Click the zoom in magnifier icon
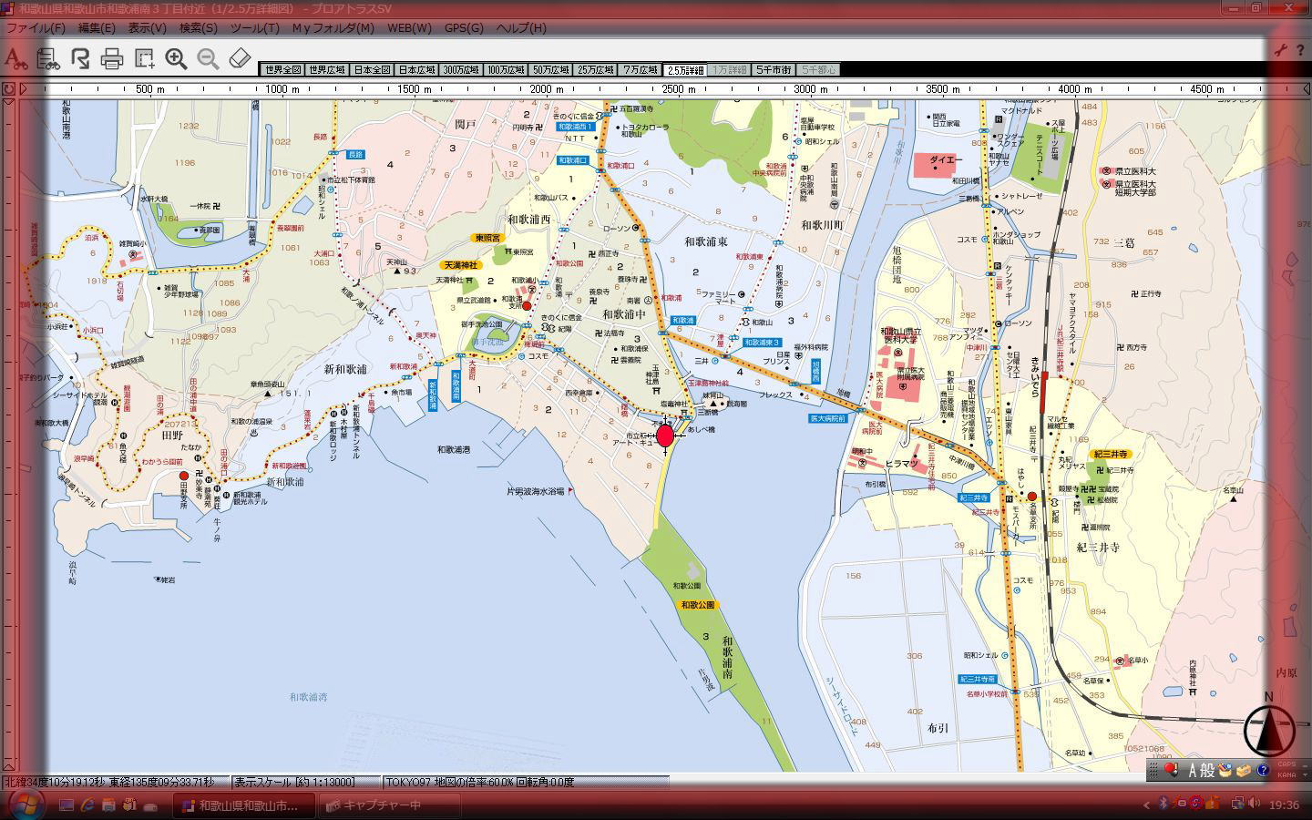Viewport: 1312px width, 820px height. [x=176, y=59]
